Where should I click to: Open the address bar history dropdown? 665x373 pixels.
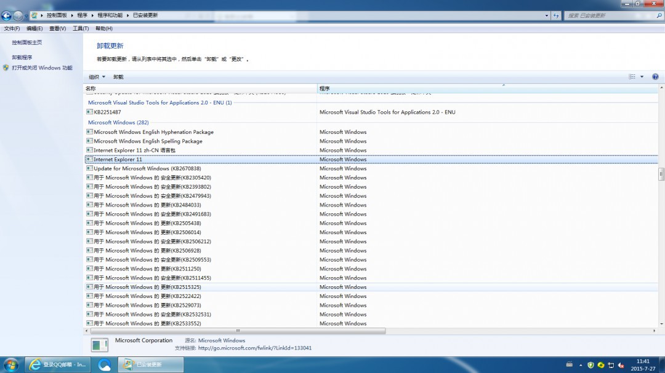point(546,15)
